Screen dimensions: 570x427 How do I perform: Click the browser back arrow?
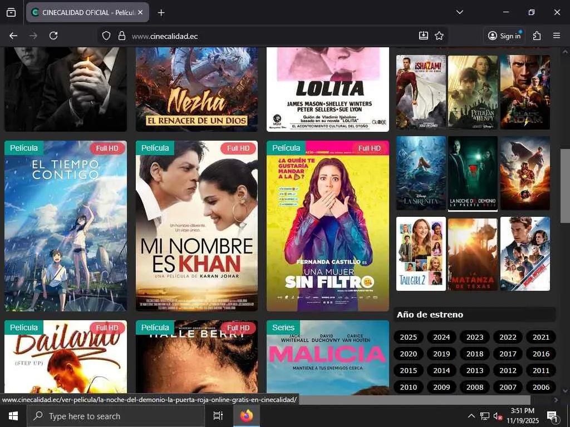[13, 36]
